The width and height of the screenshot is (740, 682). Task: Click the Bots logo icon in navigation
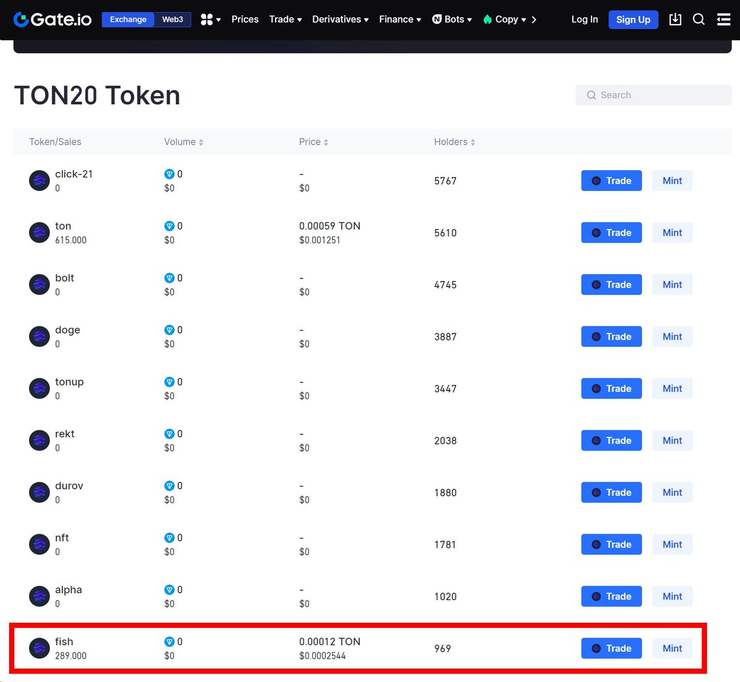tap(437, 20)
